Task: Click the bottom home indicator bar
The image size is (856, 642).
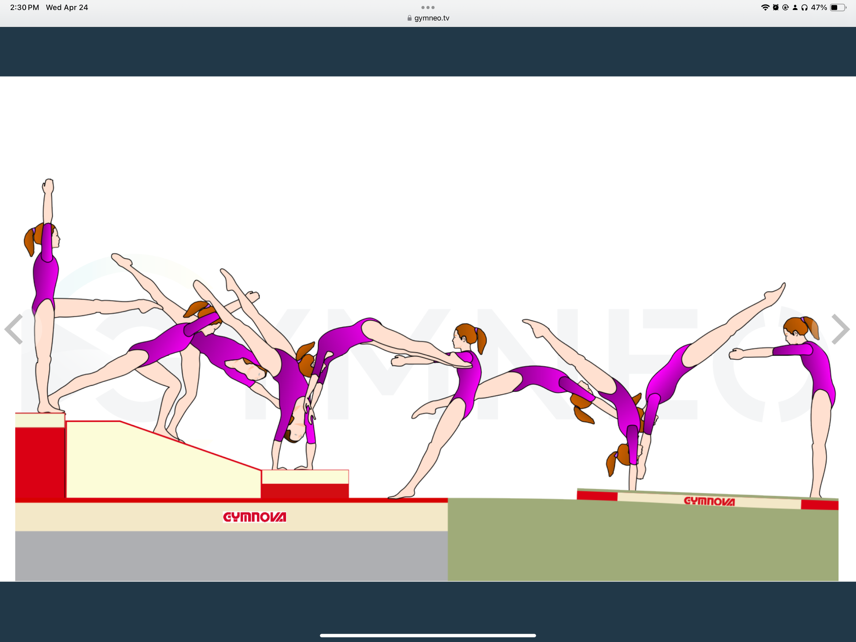Action: tap(428, 635)
